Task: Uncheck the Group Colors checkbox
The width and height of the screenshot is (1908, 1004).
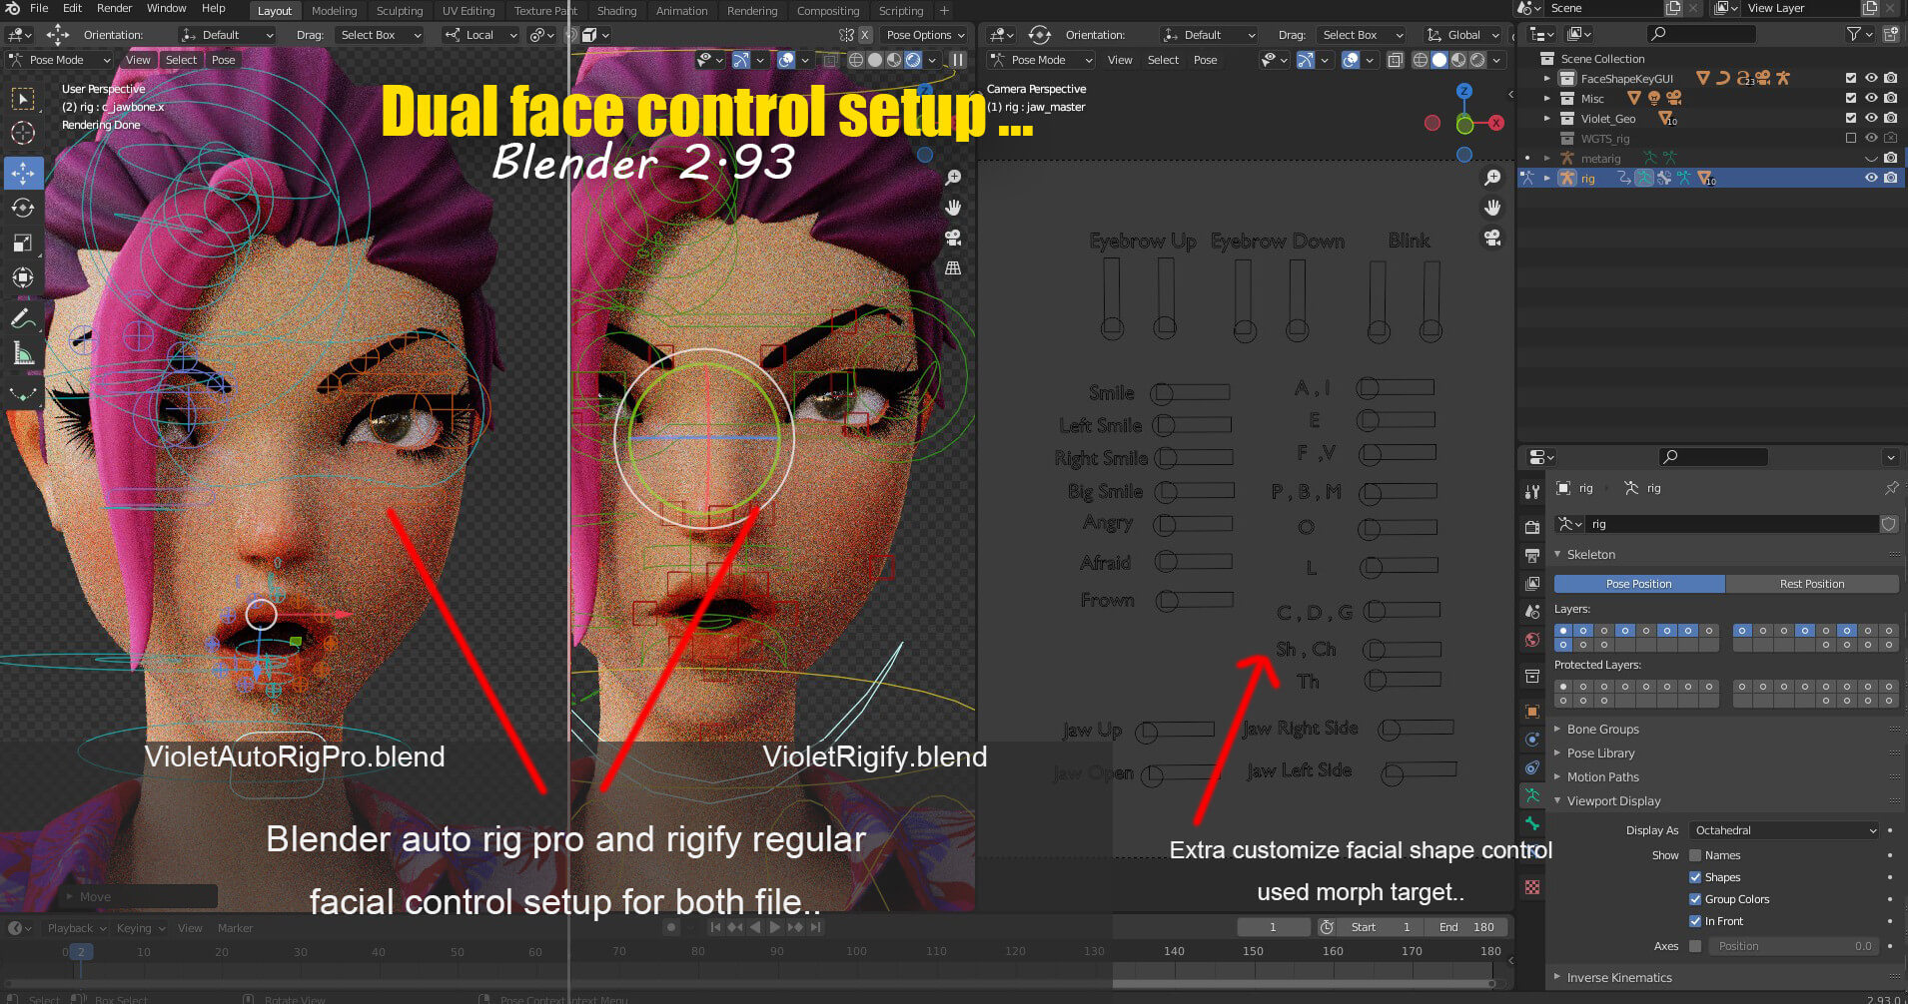Action: point(1695,899)
